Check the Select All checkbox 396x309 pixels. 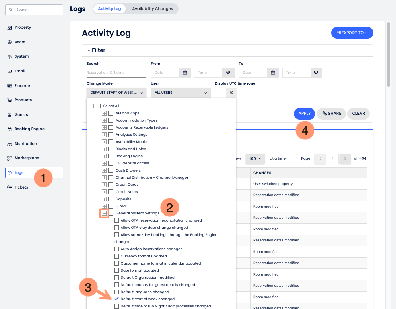click(98, 106)
